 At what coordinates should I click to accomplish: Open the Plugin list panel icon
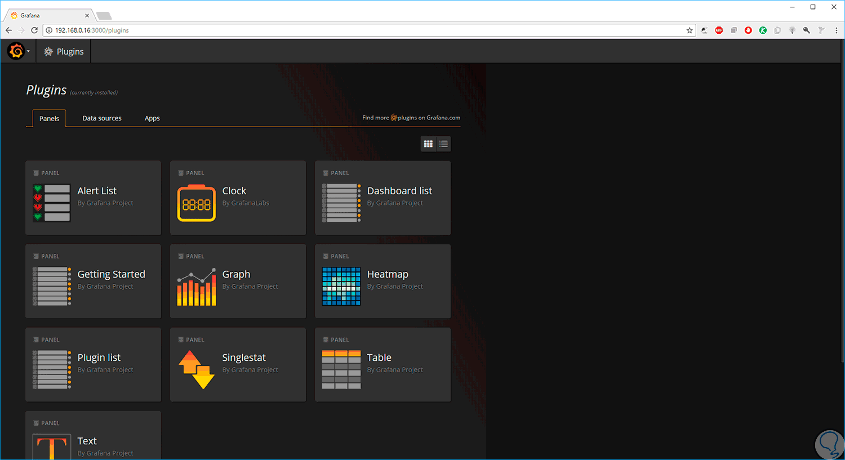[x=52, y=369]
